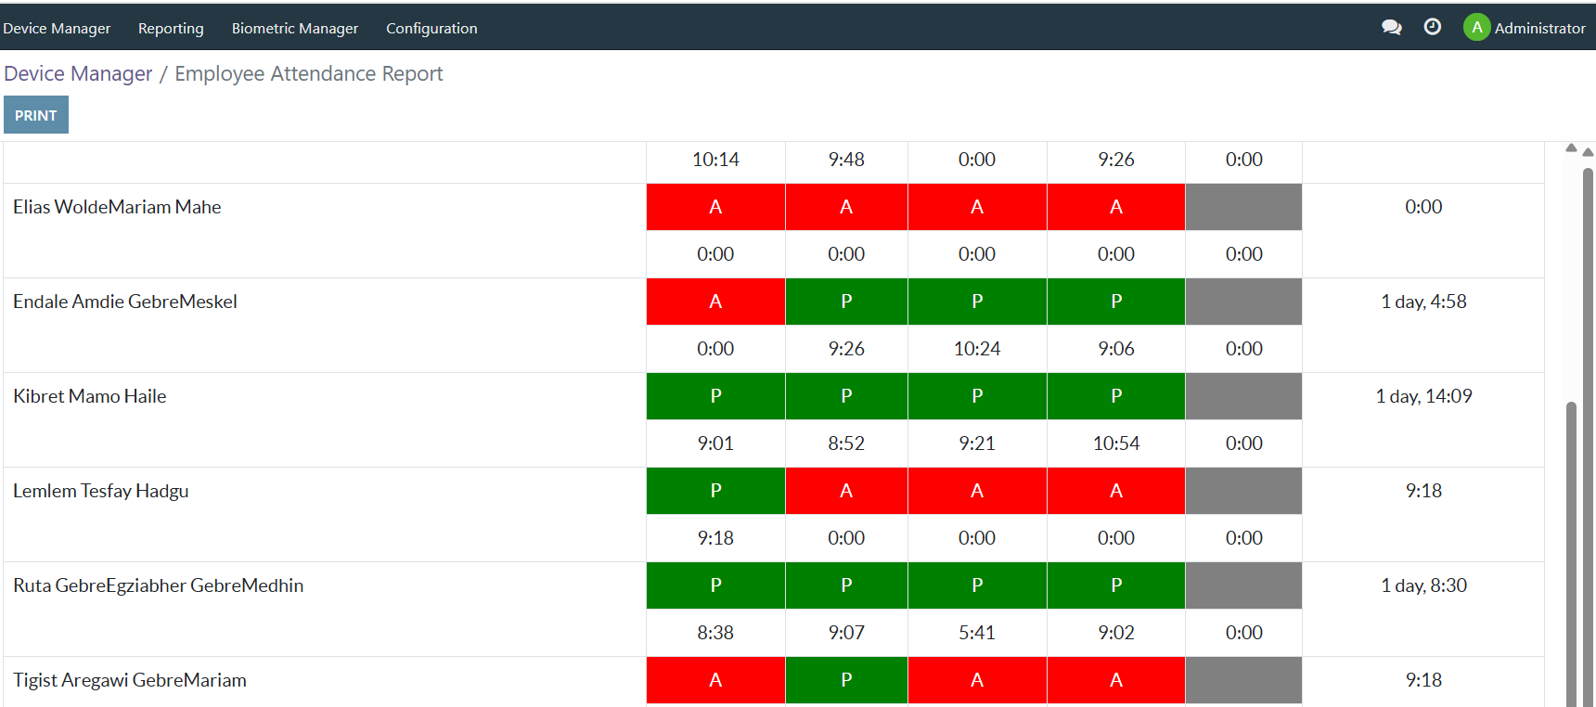
Task: Click the 9:06 time cell
Action: point(1116,349)
